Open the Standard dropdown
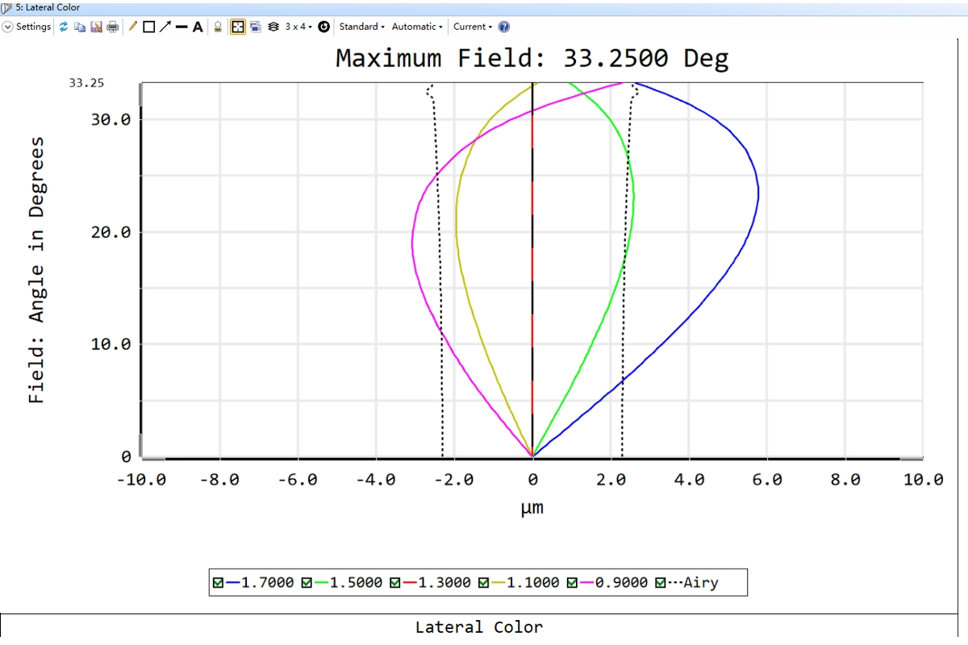The image size is (968, 645). 361,27
